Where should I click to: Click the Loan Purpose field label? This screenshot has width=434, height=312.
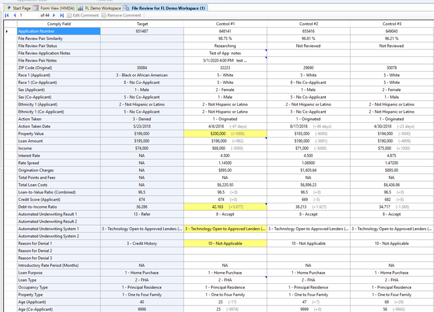[x=31, y=273]
